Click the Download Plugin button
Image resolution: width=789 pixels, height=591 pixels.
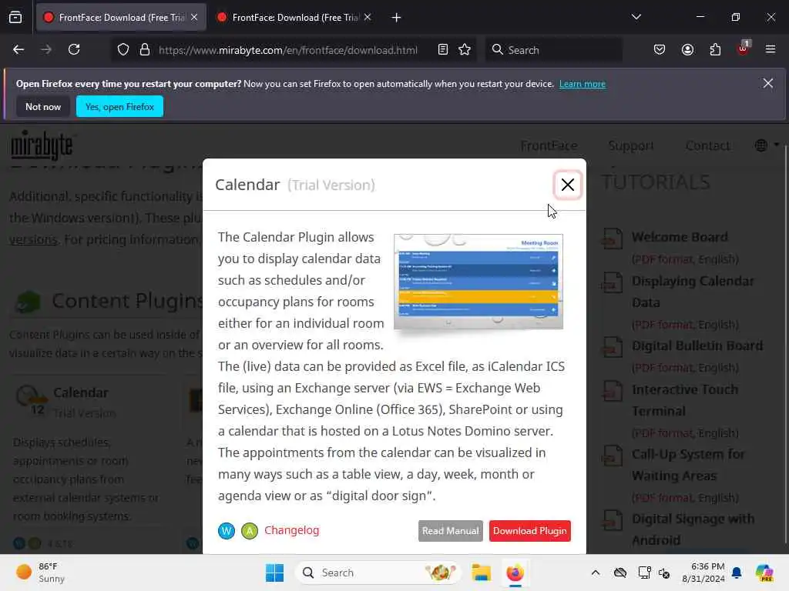pos(530,531)
